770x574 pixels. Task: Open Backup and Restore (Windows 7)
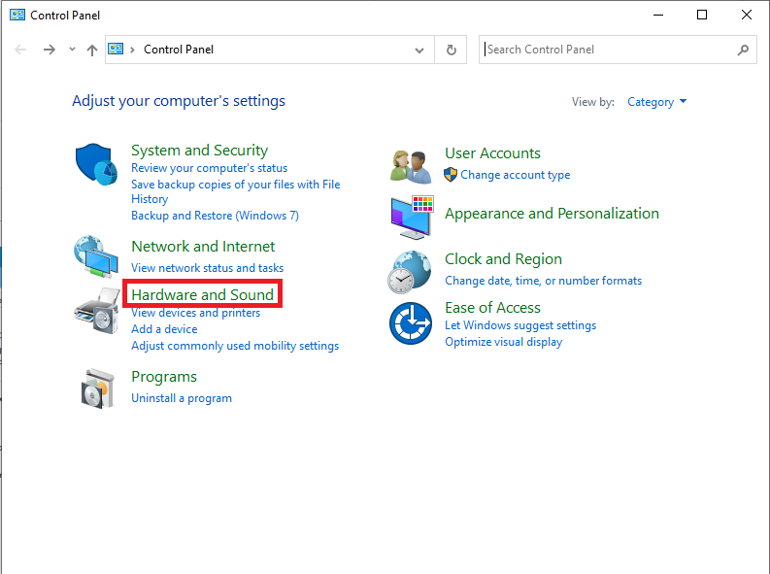tap(215, 216)
